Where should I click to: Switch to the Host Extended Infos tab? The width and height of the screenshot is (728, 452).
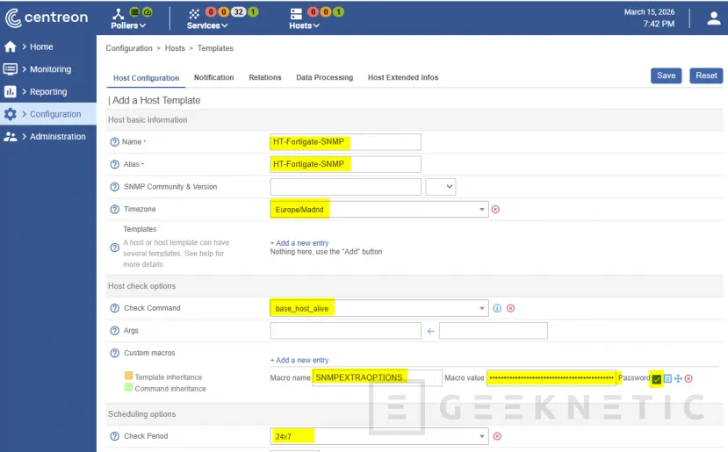click(403, 77)
